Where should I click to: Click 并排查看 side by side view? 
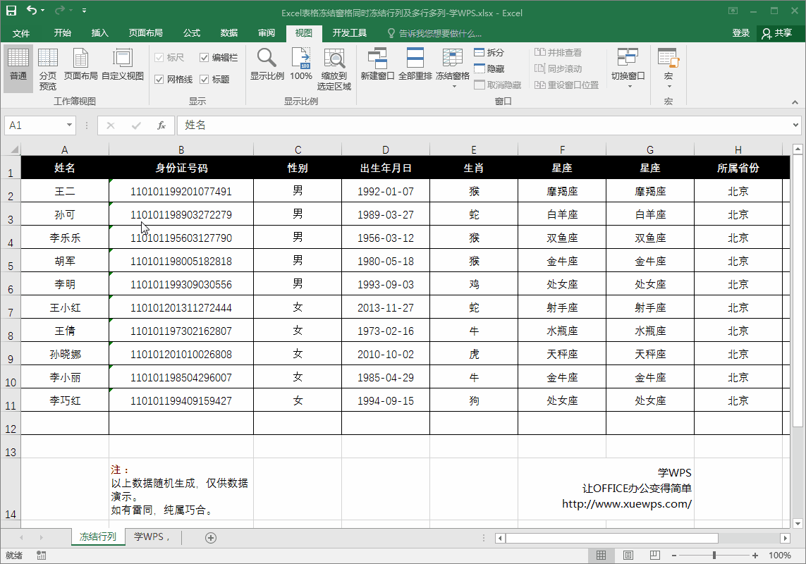pyautogui.click(x=558, y=52)
